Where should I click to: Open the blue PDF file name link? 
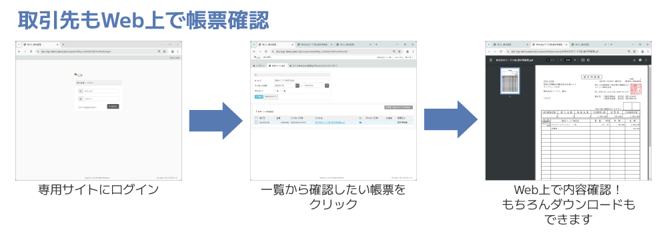click(x=329, y=123)
